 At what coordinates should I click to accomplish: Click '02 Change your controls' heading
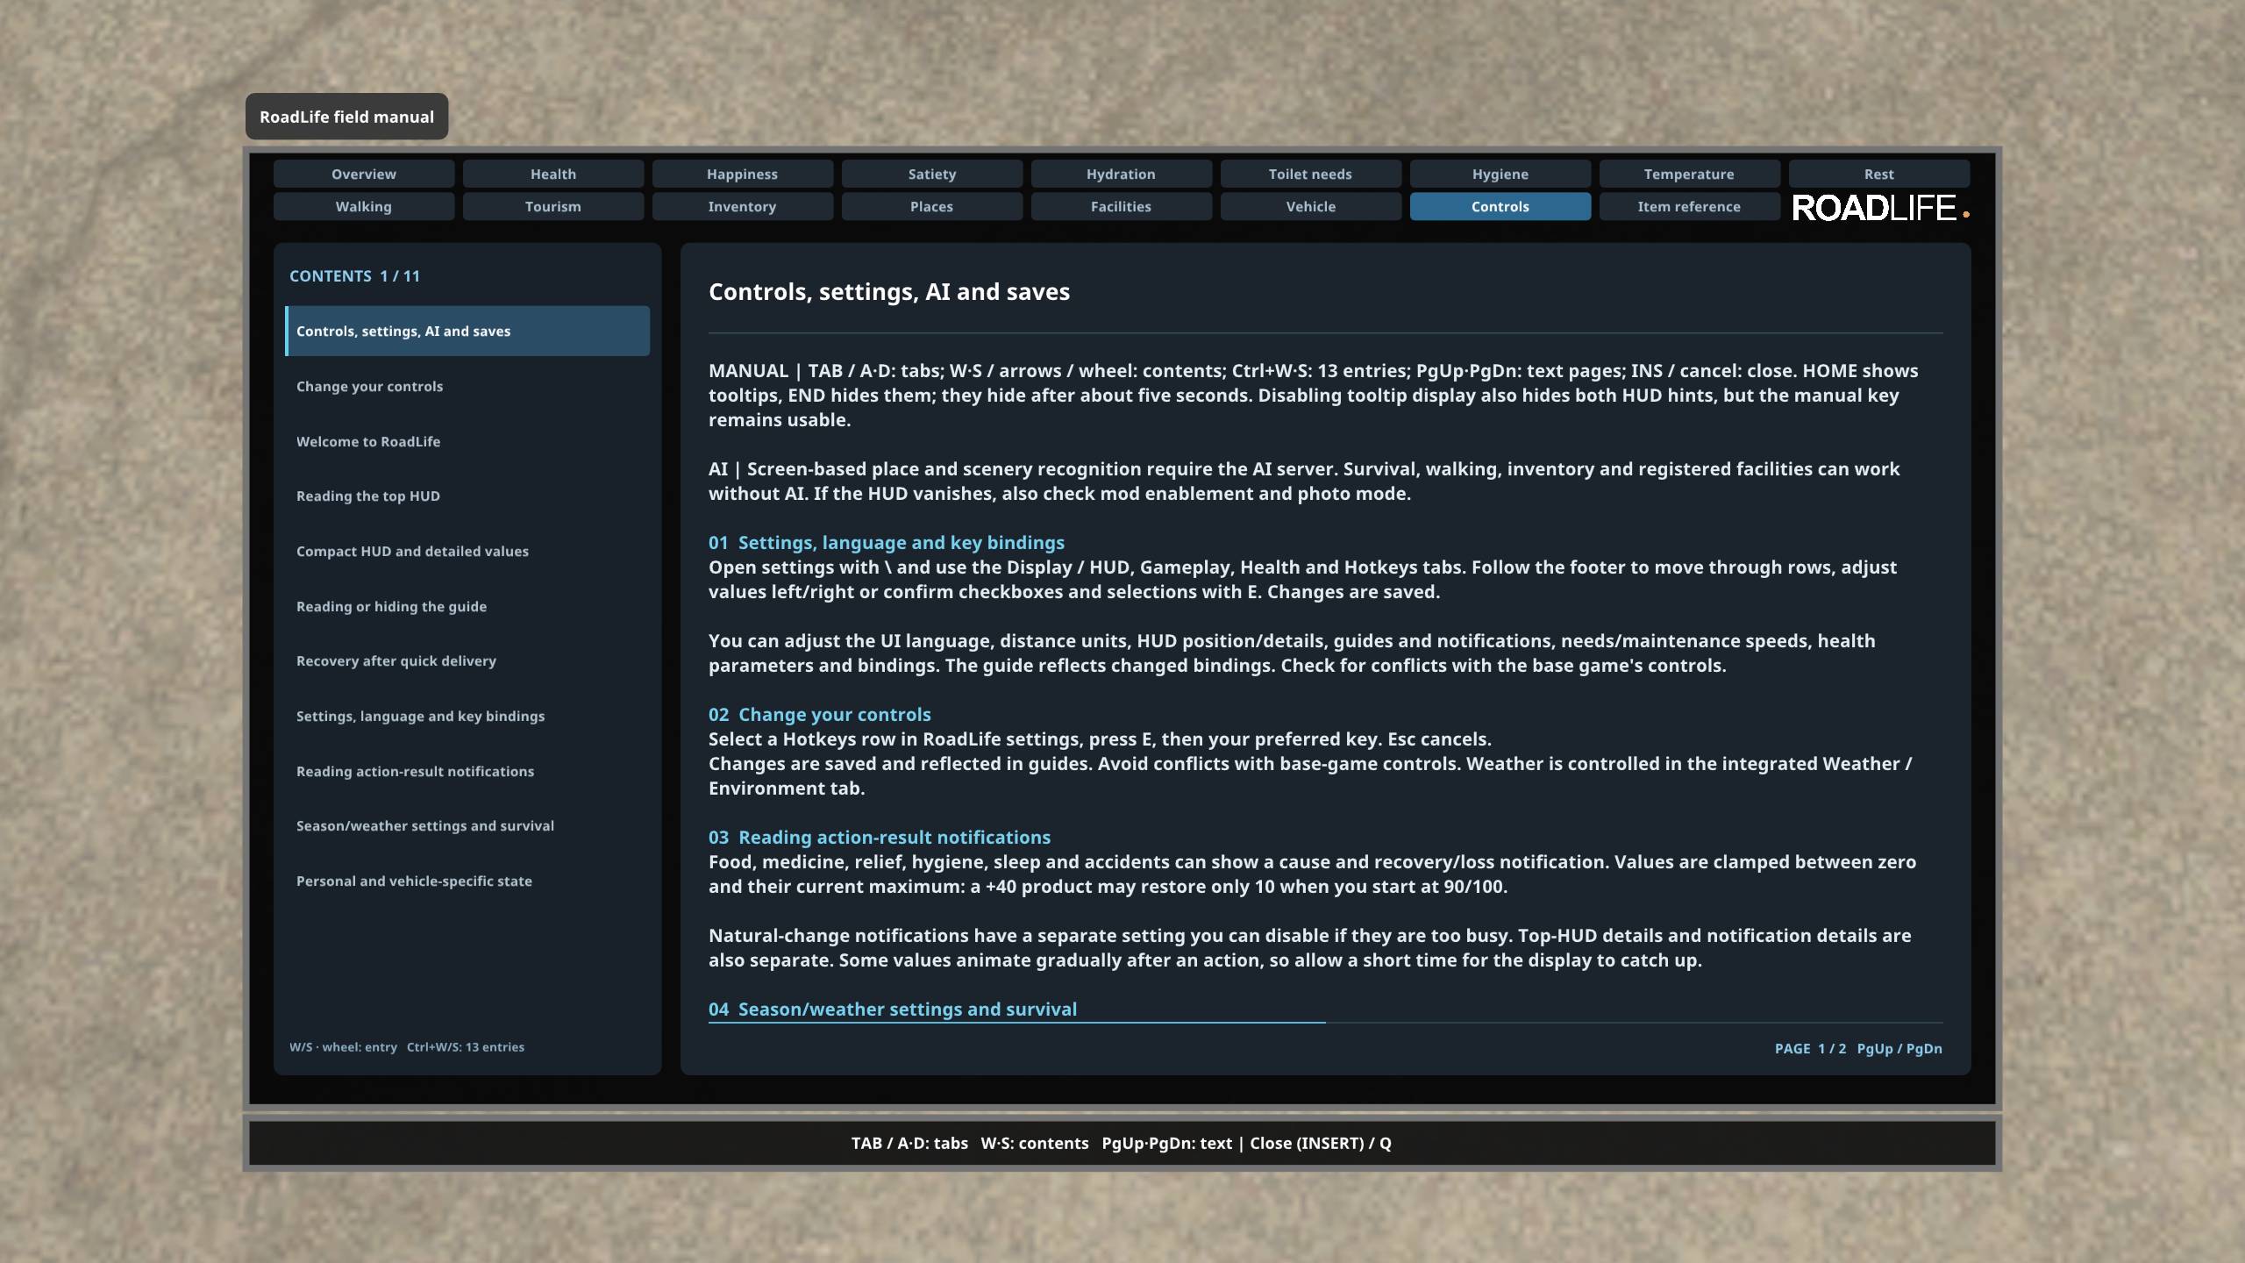pyautogui.click(x=820, y=714)
